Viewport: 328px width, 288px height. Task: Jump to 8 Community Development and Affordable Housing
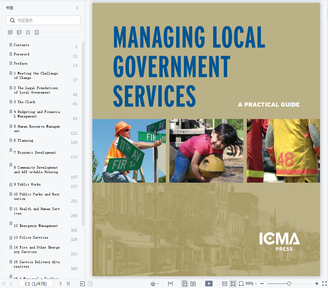pos(36,170)
